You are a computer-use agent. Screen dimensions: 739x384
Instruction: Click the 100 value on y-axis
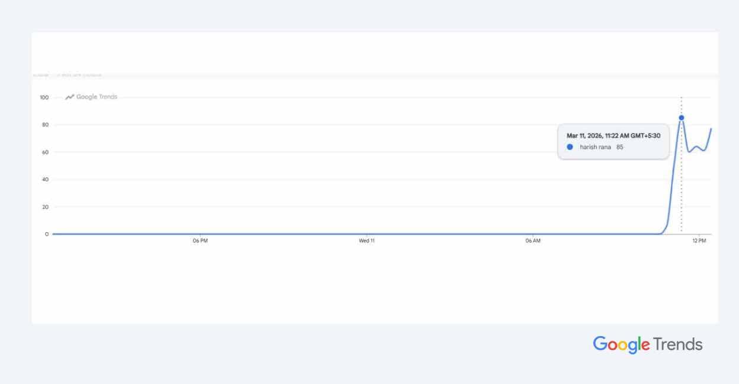(x=44, y=97)
